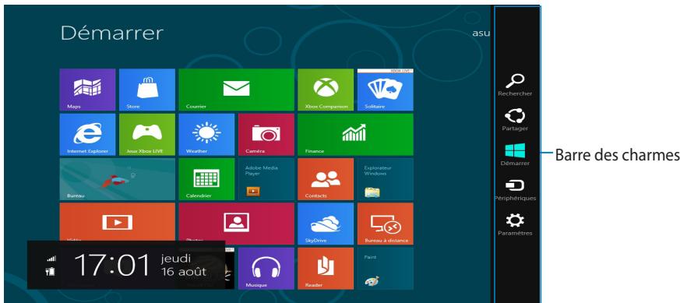Viewport: 680px width, 303px height.
Task: Open the Bureau desktop tile
Action: 117,179
